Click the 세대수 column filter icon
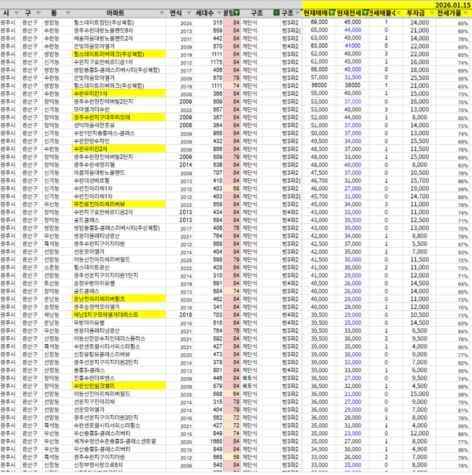The image size is (472, 475). (x=218, y=13)
